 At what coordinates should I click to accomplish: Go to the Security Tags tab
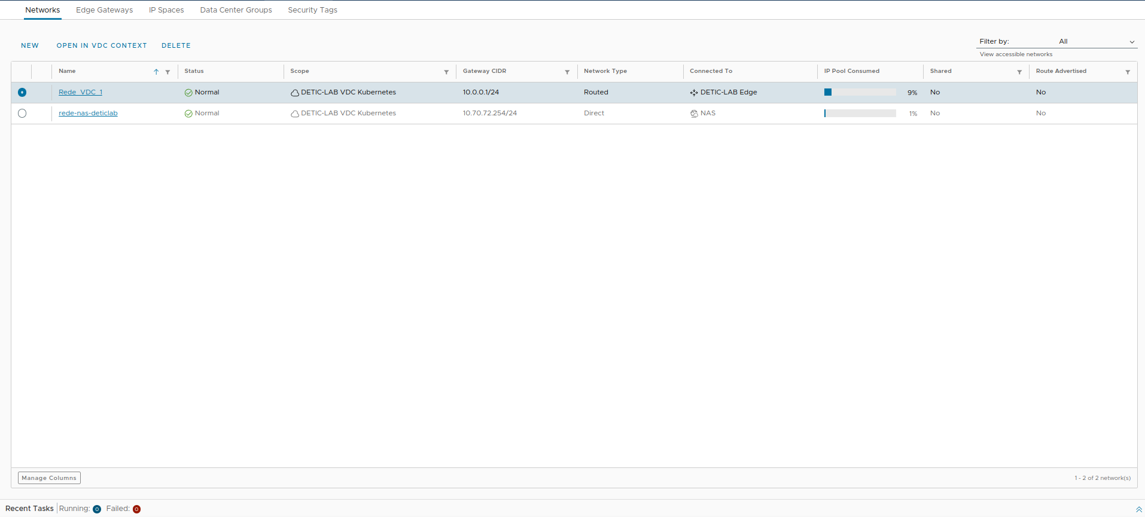312,10
